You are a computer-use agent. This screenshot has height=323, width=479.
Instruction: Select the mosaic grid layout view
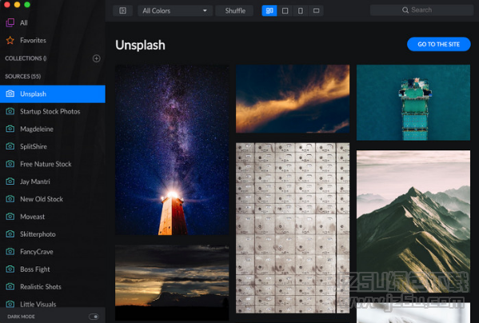pyautogui.click(x=269, y=10)
